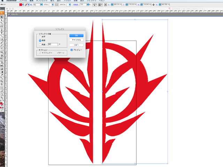Click the orange Ai logo on toolbar
This screenshot has width=223, height=167.
point(2,13)
